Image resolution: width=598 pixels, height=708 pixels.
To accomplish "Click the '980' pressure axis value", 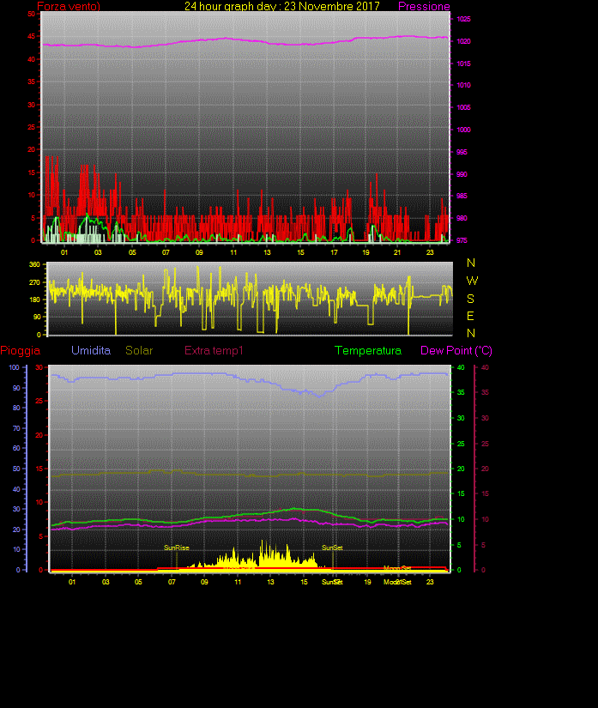I will pyautogui.click(x=462, y=218).
